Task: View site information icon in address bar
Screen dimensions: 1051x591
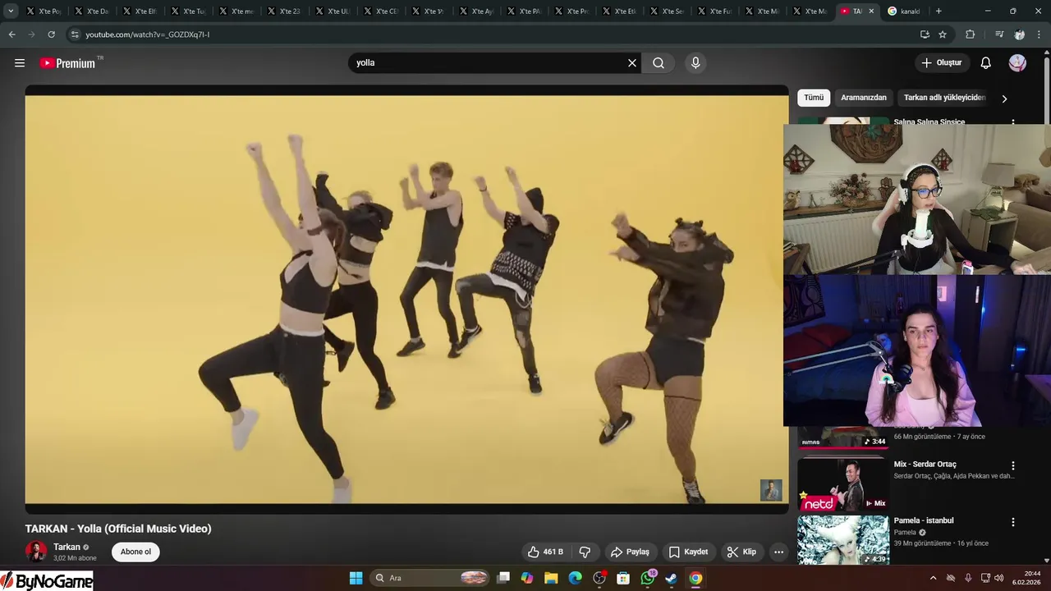Action: [75, 34]
